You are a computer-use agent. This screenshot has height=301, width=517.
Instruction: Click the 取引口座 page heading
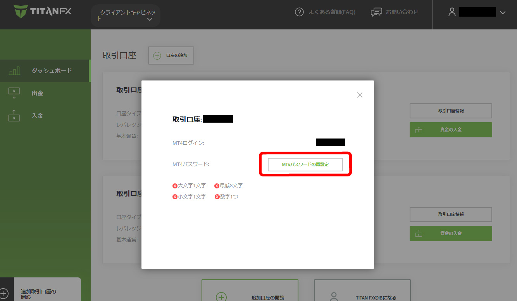click(119, 55)
